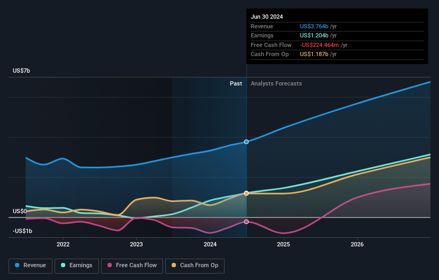Click the US$1.187b cash from op value
Screen dimensions: 439x280
click(314, 55)
